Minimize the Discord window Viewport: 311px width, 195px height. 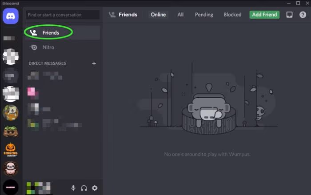[289, 3]
